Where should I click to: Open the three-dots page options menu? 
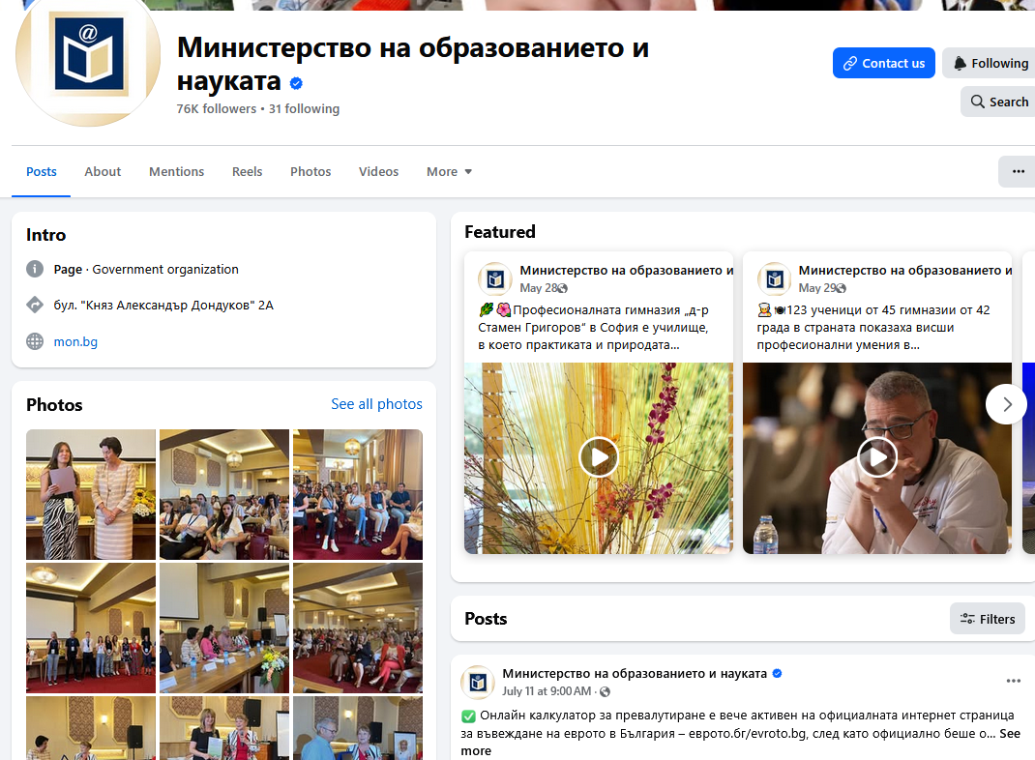click(1018, 171)
